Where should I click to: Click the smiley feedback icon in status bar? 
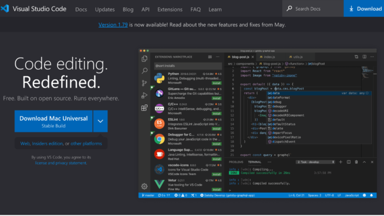tap(364, 195)
